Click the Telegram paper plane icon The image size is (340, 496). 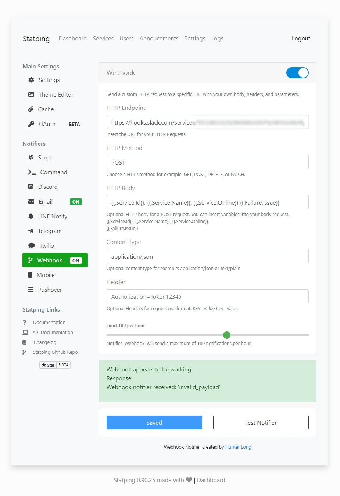pyautogui.click(x=31, y=231)
